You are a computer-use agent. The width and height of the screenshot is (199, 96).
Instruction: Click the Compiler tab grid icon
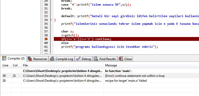(4, 58)
